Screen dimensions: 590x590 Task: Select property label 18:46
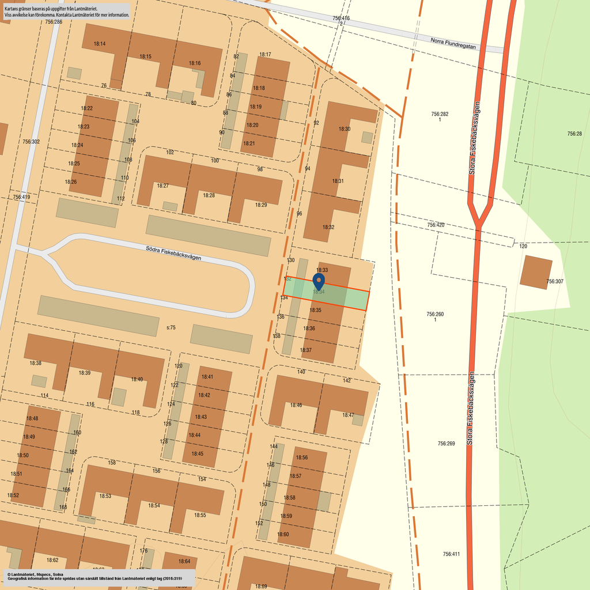click(296, 405)
